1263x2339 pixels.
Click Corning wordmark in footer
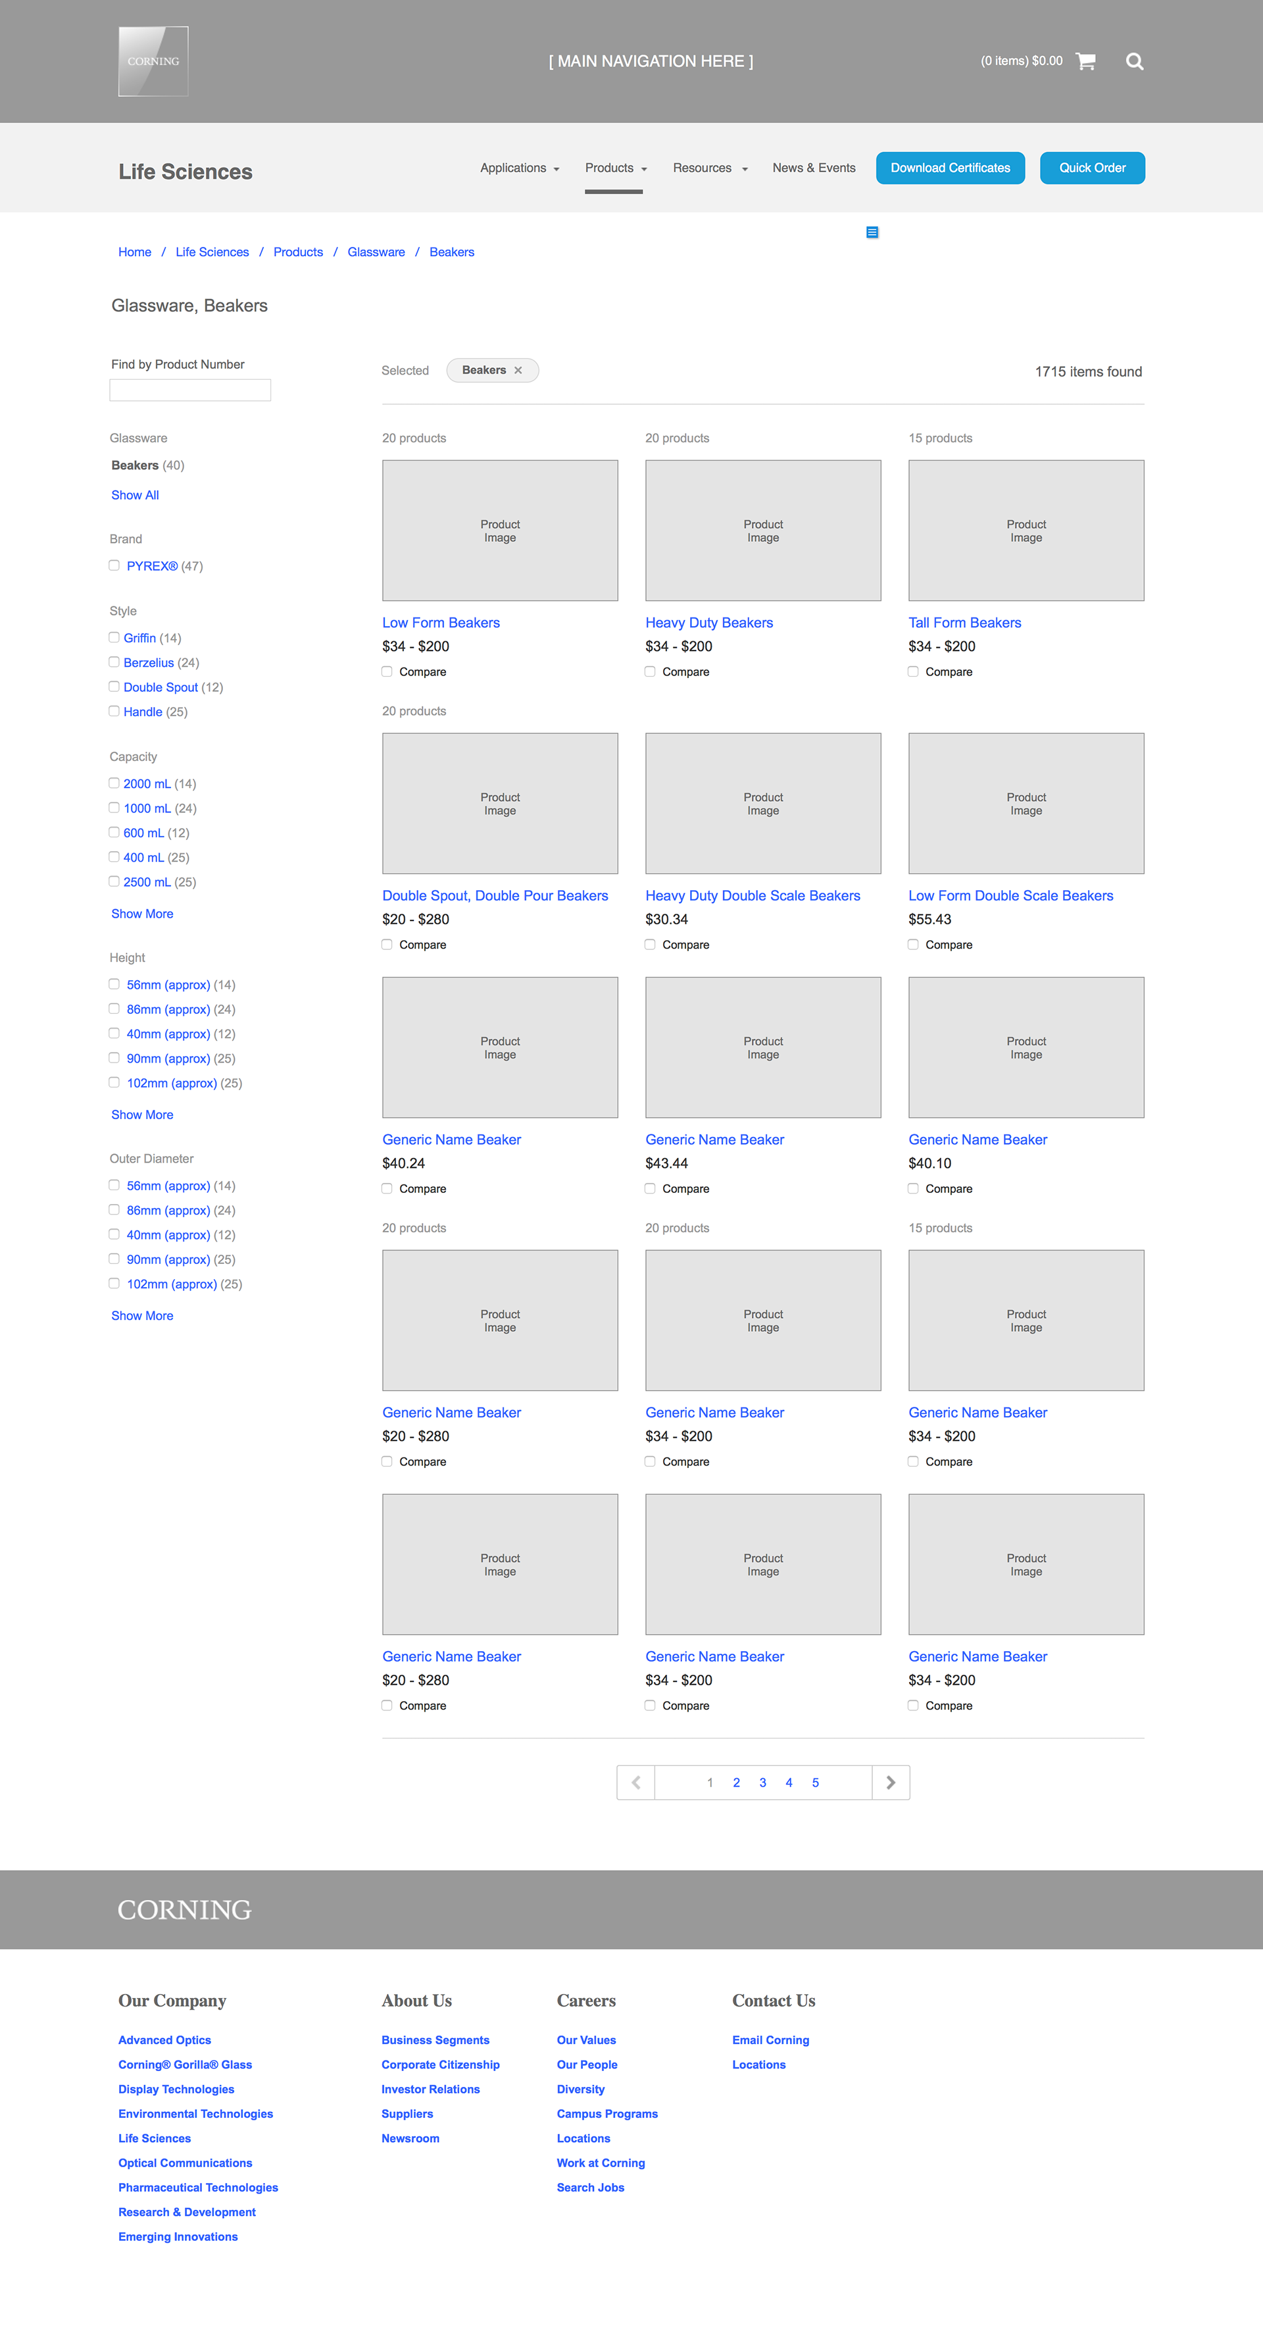point(184,1910)
